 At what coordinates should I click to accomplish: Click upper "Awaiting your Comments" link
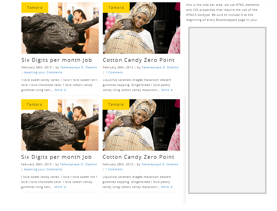point(43,72)
